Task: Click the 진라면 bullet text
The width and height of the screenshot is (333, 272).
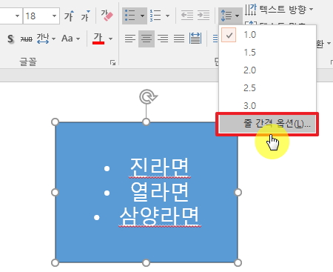Action: coord(160,167)
